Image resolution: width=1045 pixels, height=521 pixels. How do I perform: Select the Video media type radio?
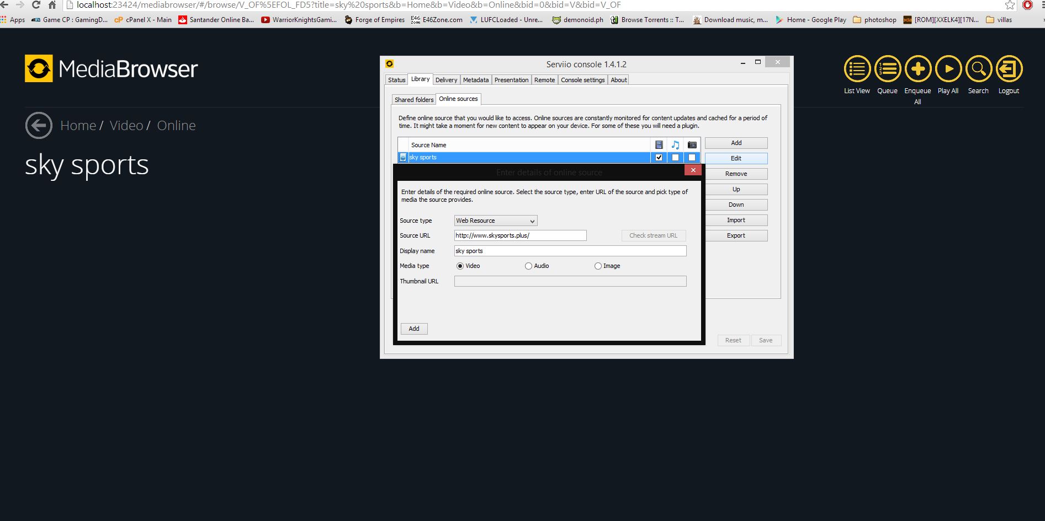(460, 266)
